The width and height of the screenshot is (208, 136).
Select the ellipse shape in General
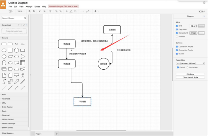4,50
